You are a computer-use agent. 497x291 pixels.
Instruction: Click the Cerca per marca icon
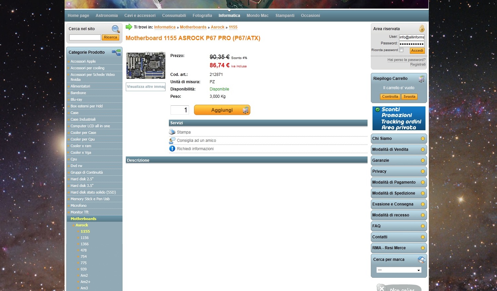[422, 260]
